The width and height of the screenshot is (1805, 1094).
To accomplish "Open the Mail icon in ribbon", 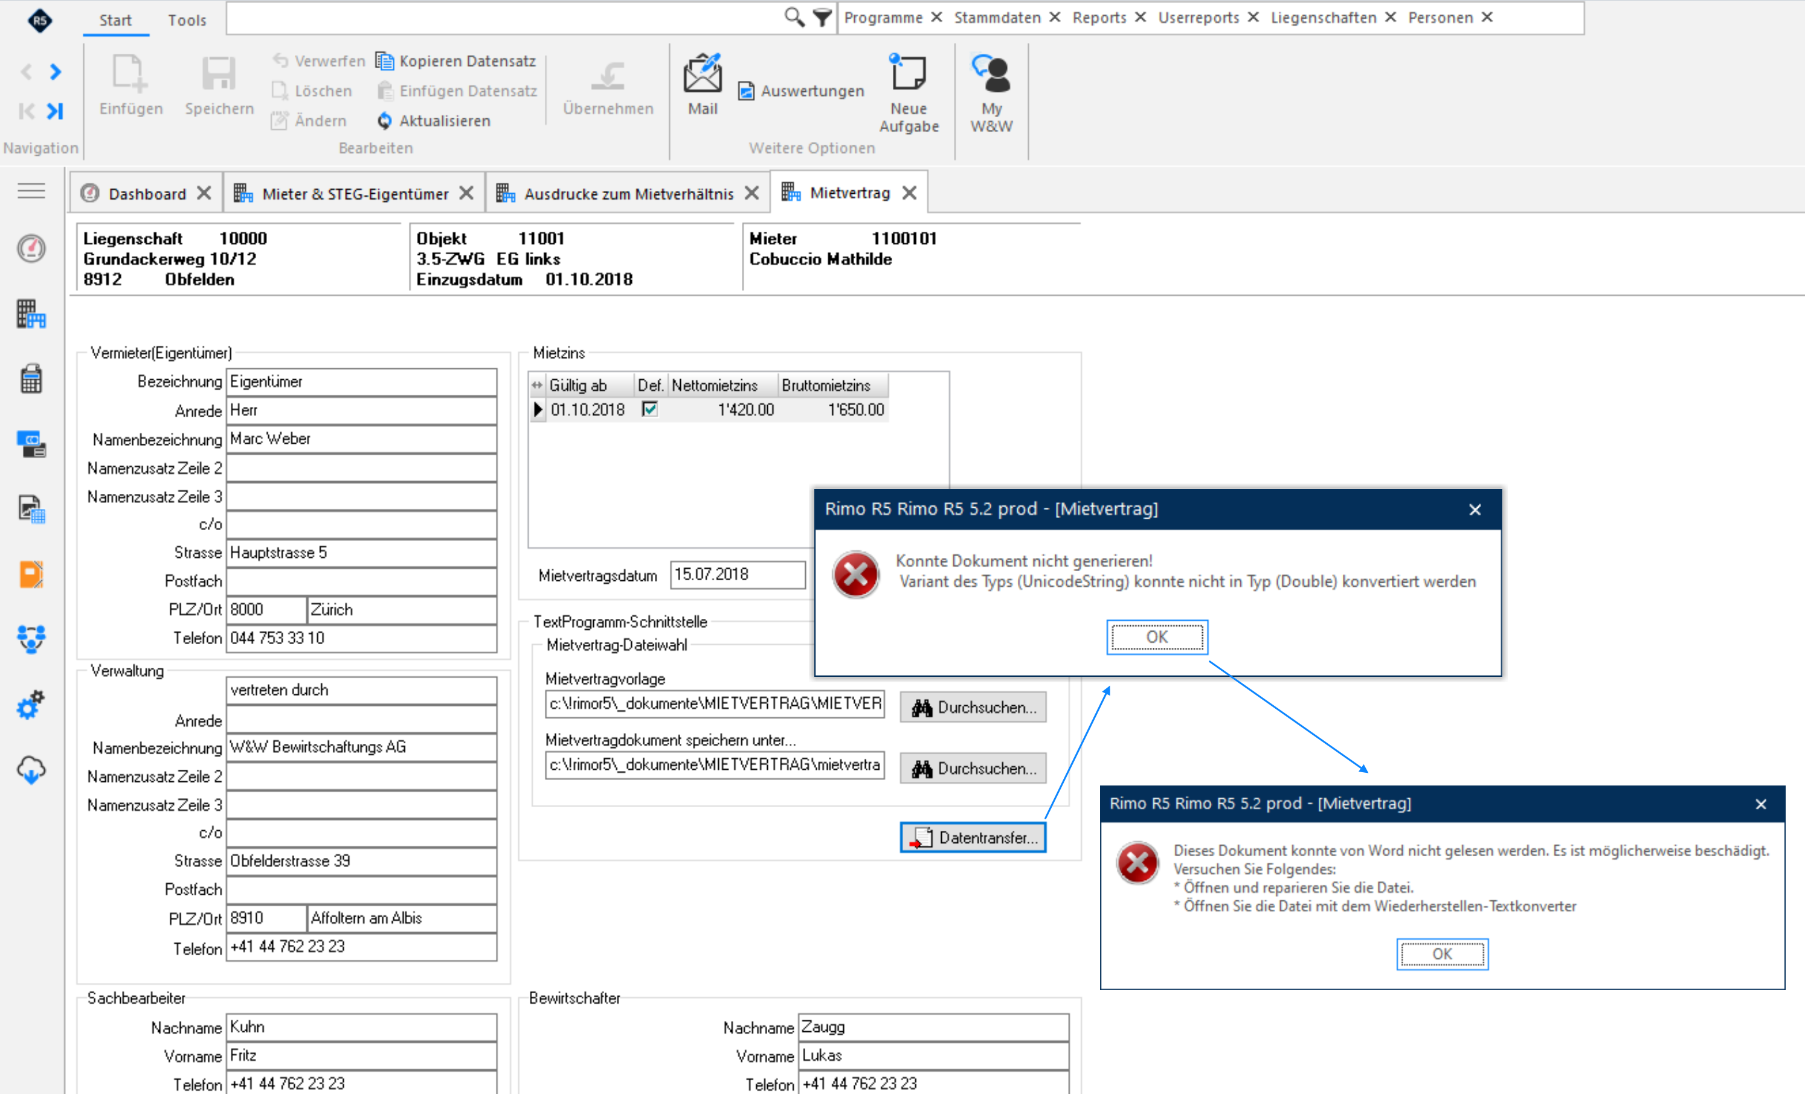I will [x=702, y=74].
